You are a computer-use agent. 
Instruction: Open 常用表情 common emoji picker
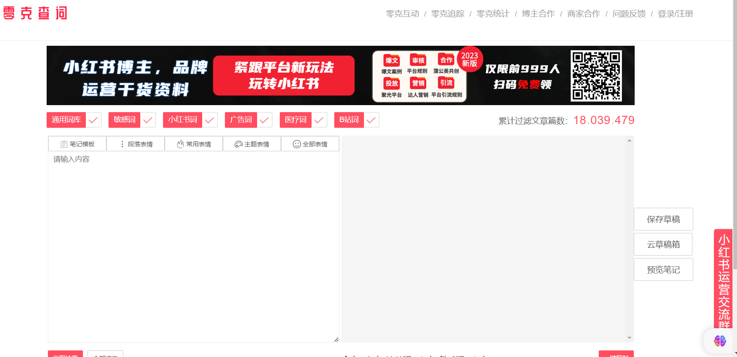[194, 144]
